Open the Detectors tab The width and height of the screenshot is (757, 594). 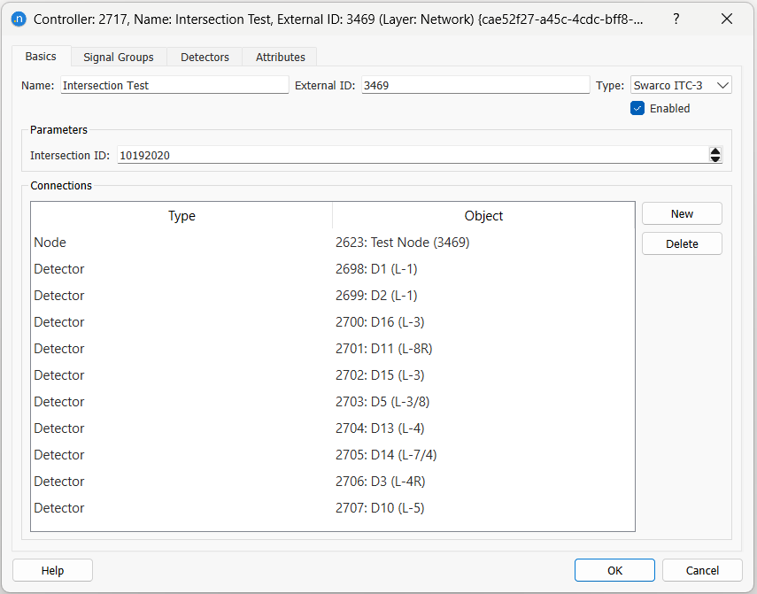205,57
